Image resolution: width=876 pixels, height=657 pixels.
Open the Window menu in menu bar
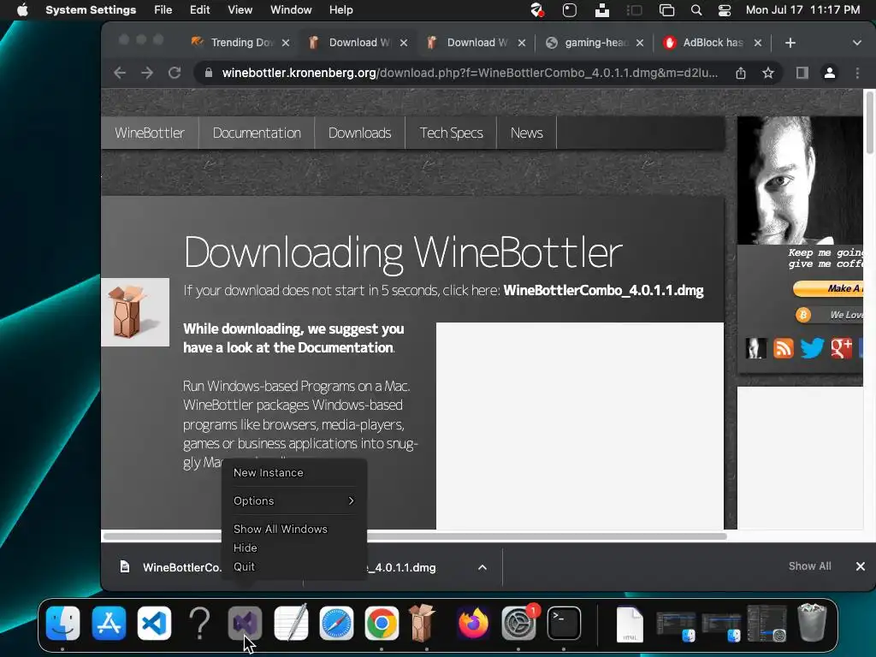pyautogui.click(x=291, y=10)
